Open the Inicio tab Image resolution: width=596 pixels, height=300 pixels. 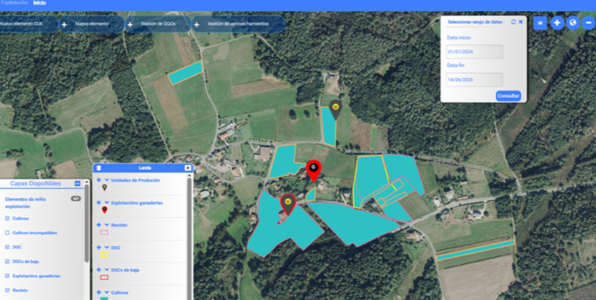click(40, 3)
